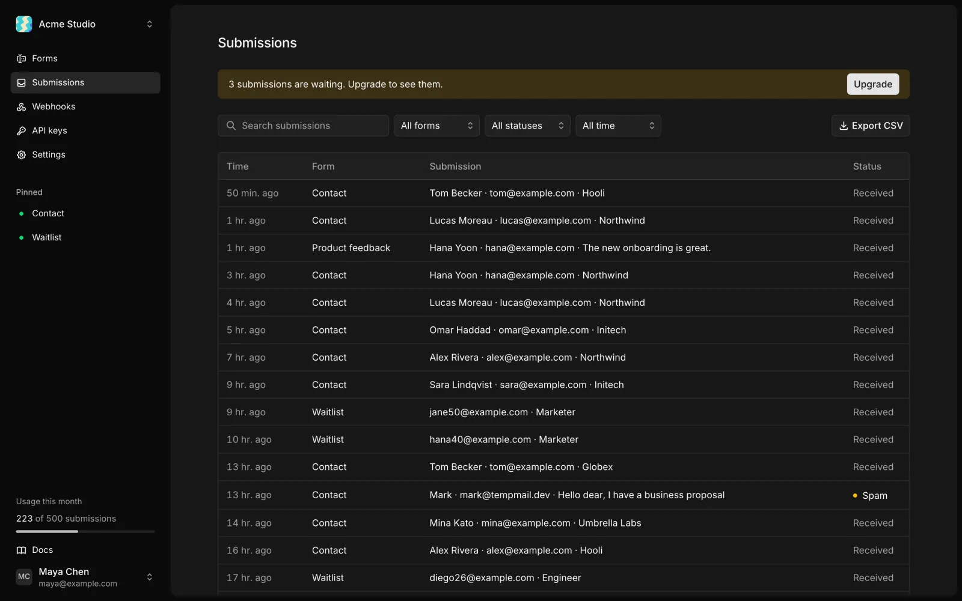962x601 pixels.
Task: Open the Mark tempmail.dev spam submission
Action: click(563, 495)
